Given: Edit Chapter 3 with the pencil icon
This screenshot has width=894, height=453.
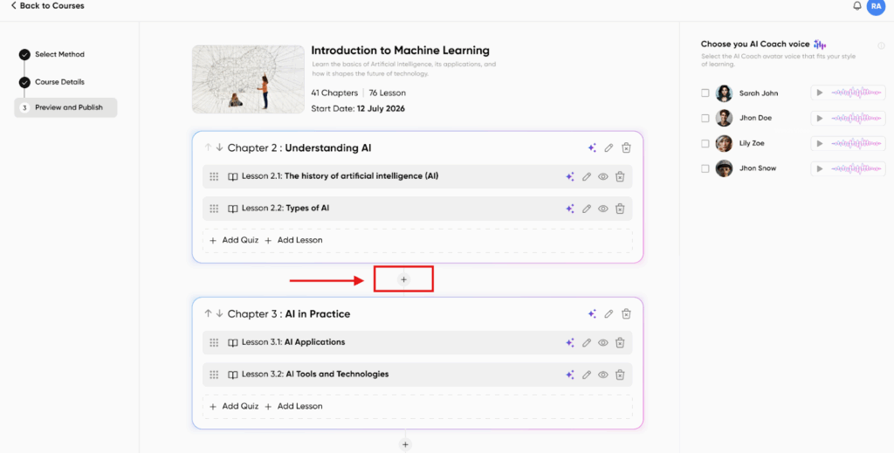Looking at the screenshot, I should tap(609, 314).
